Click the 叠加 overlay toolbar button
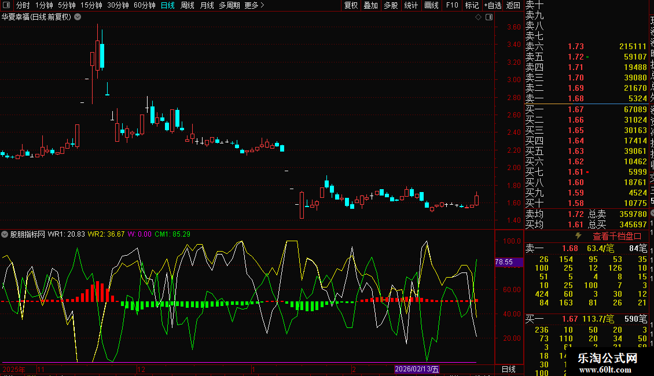Image resolution: width=654 pixels, height=376 pixels. tap(370, 5)
